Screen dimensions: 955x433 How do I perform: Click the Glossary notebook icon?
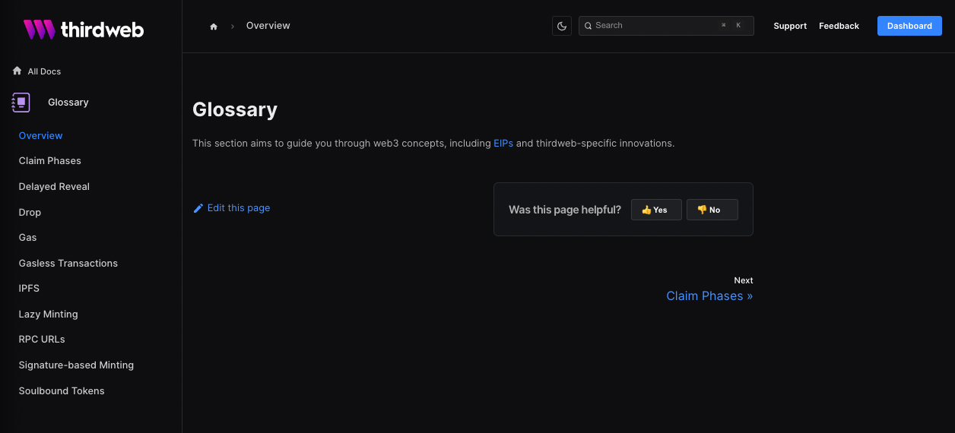coord(21,103)
